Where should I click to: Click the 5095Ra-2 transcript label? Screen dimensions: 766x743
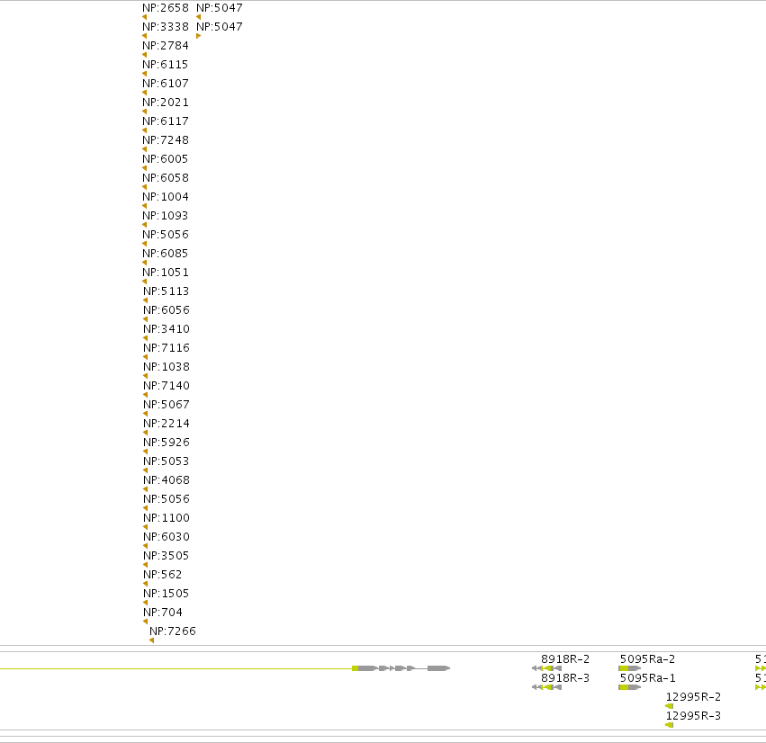coord(647,659)
